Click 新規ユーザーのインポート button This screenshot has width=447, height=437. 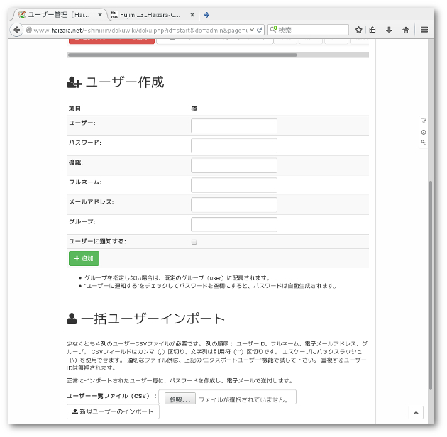(x=113, y=412)
